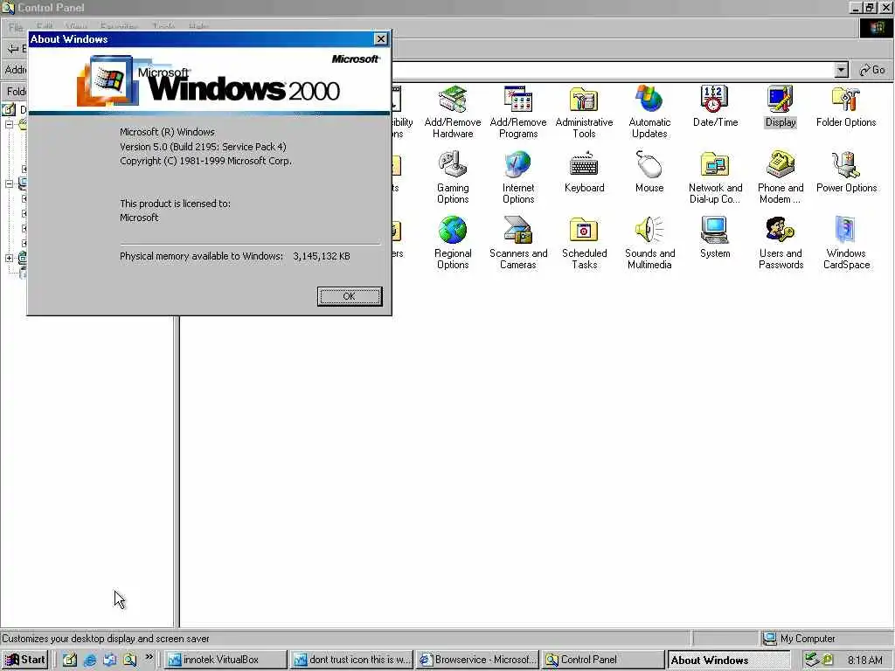Launch Outlook Express from quick launch
The width and height of the screenshot is (895, 671).
click(x=109, y=660)
